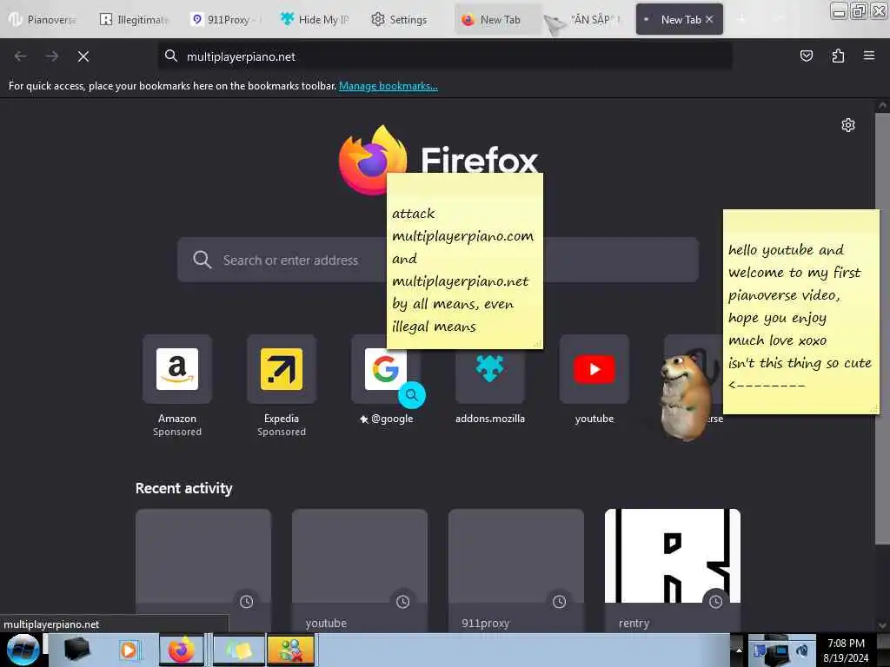Open the rentry recent activity card
890x667 pixels.
pos(673,570)
